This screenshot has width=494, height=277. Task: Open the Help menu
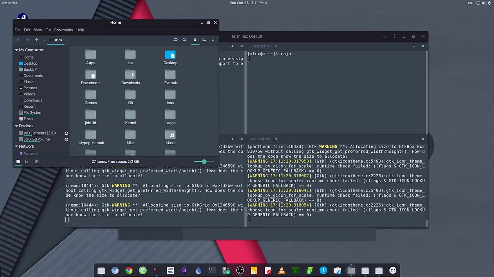click(80, 30)
